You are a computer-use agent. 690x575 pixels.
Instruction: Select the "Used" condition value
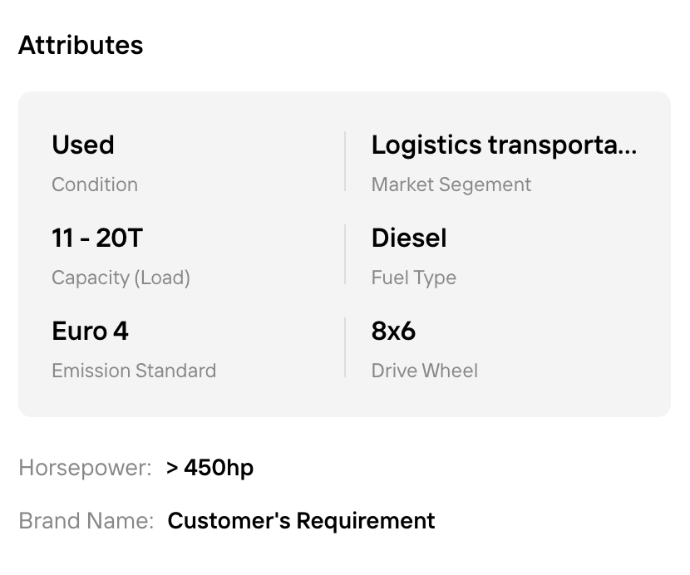click(83, 145)
